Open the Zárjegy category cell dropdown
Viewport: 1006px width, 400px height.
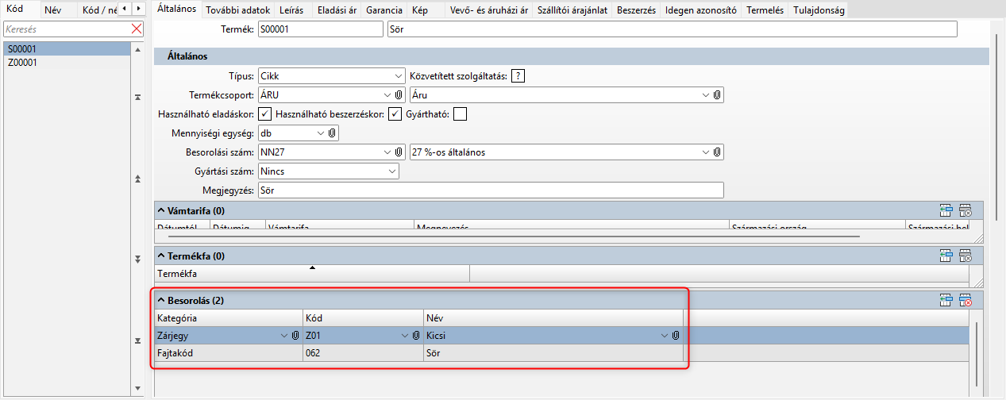point(285,336)
